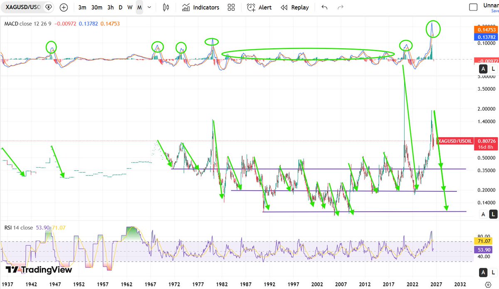Click the orange MACD legend value 0.14753
The height and width of the screenshot is (289, 499).
tap(110, 24)
